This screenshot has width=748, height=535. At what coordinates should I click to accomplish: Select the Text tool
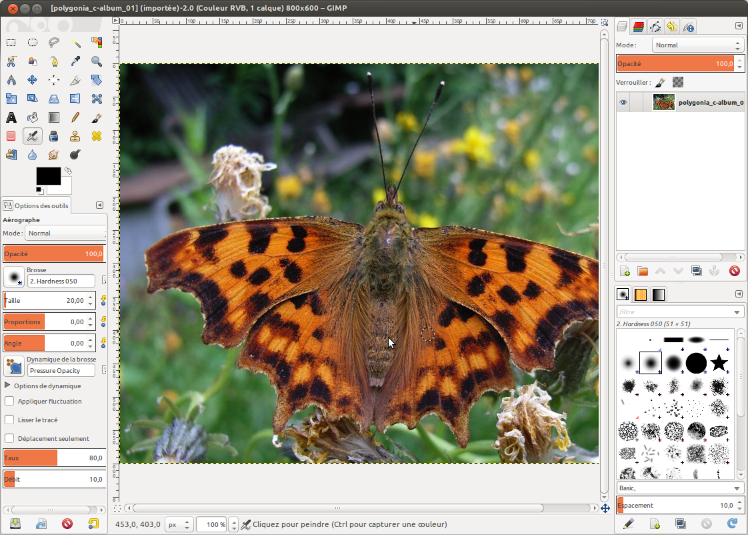point(11,117)
